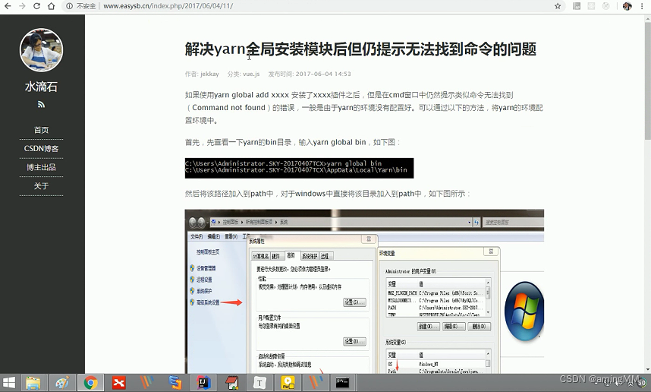The height and width of the screenshot is (392, 651).
Task: Click the publish time 2017-06-04 14:53
Action: point(323,74)
